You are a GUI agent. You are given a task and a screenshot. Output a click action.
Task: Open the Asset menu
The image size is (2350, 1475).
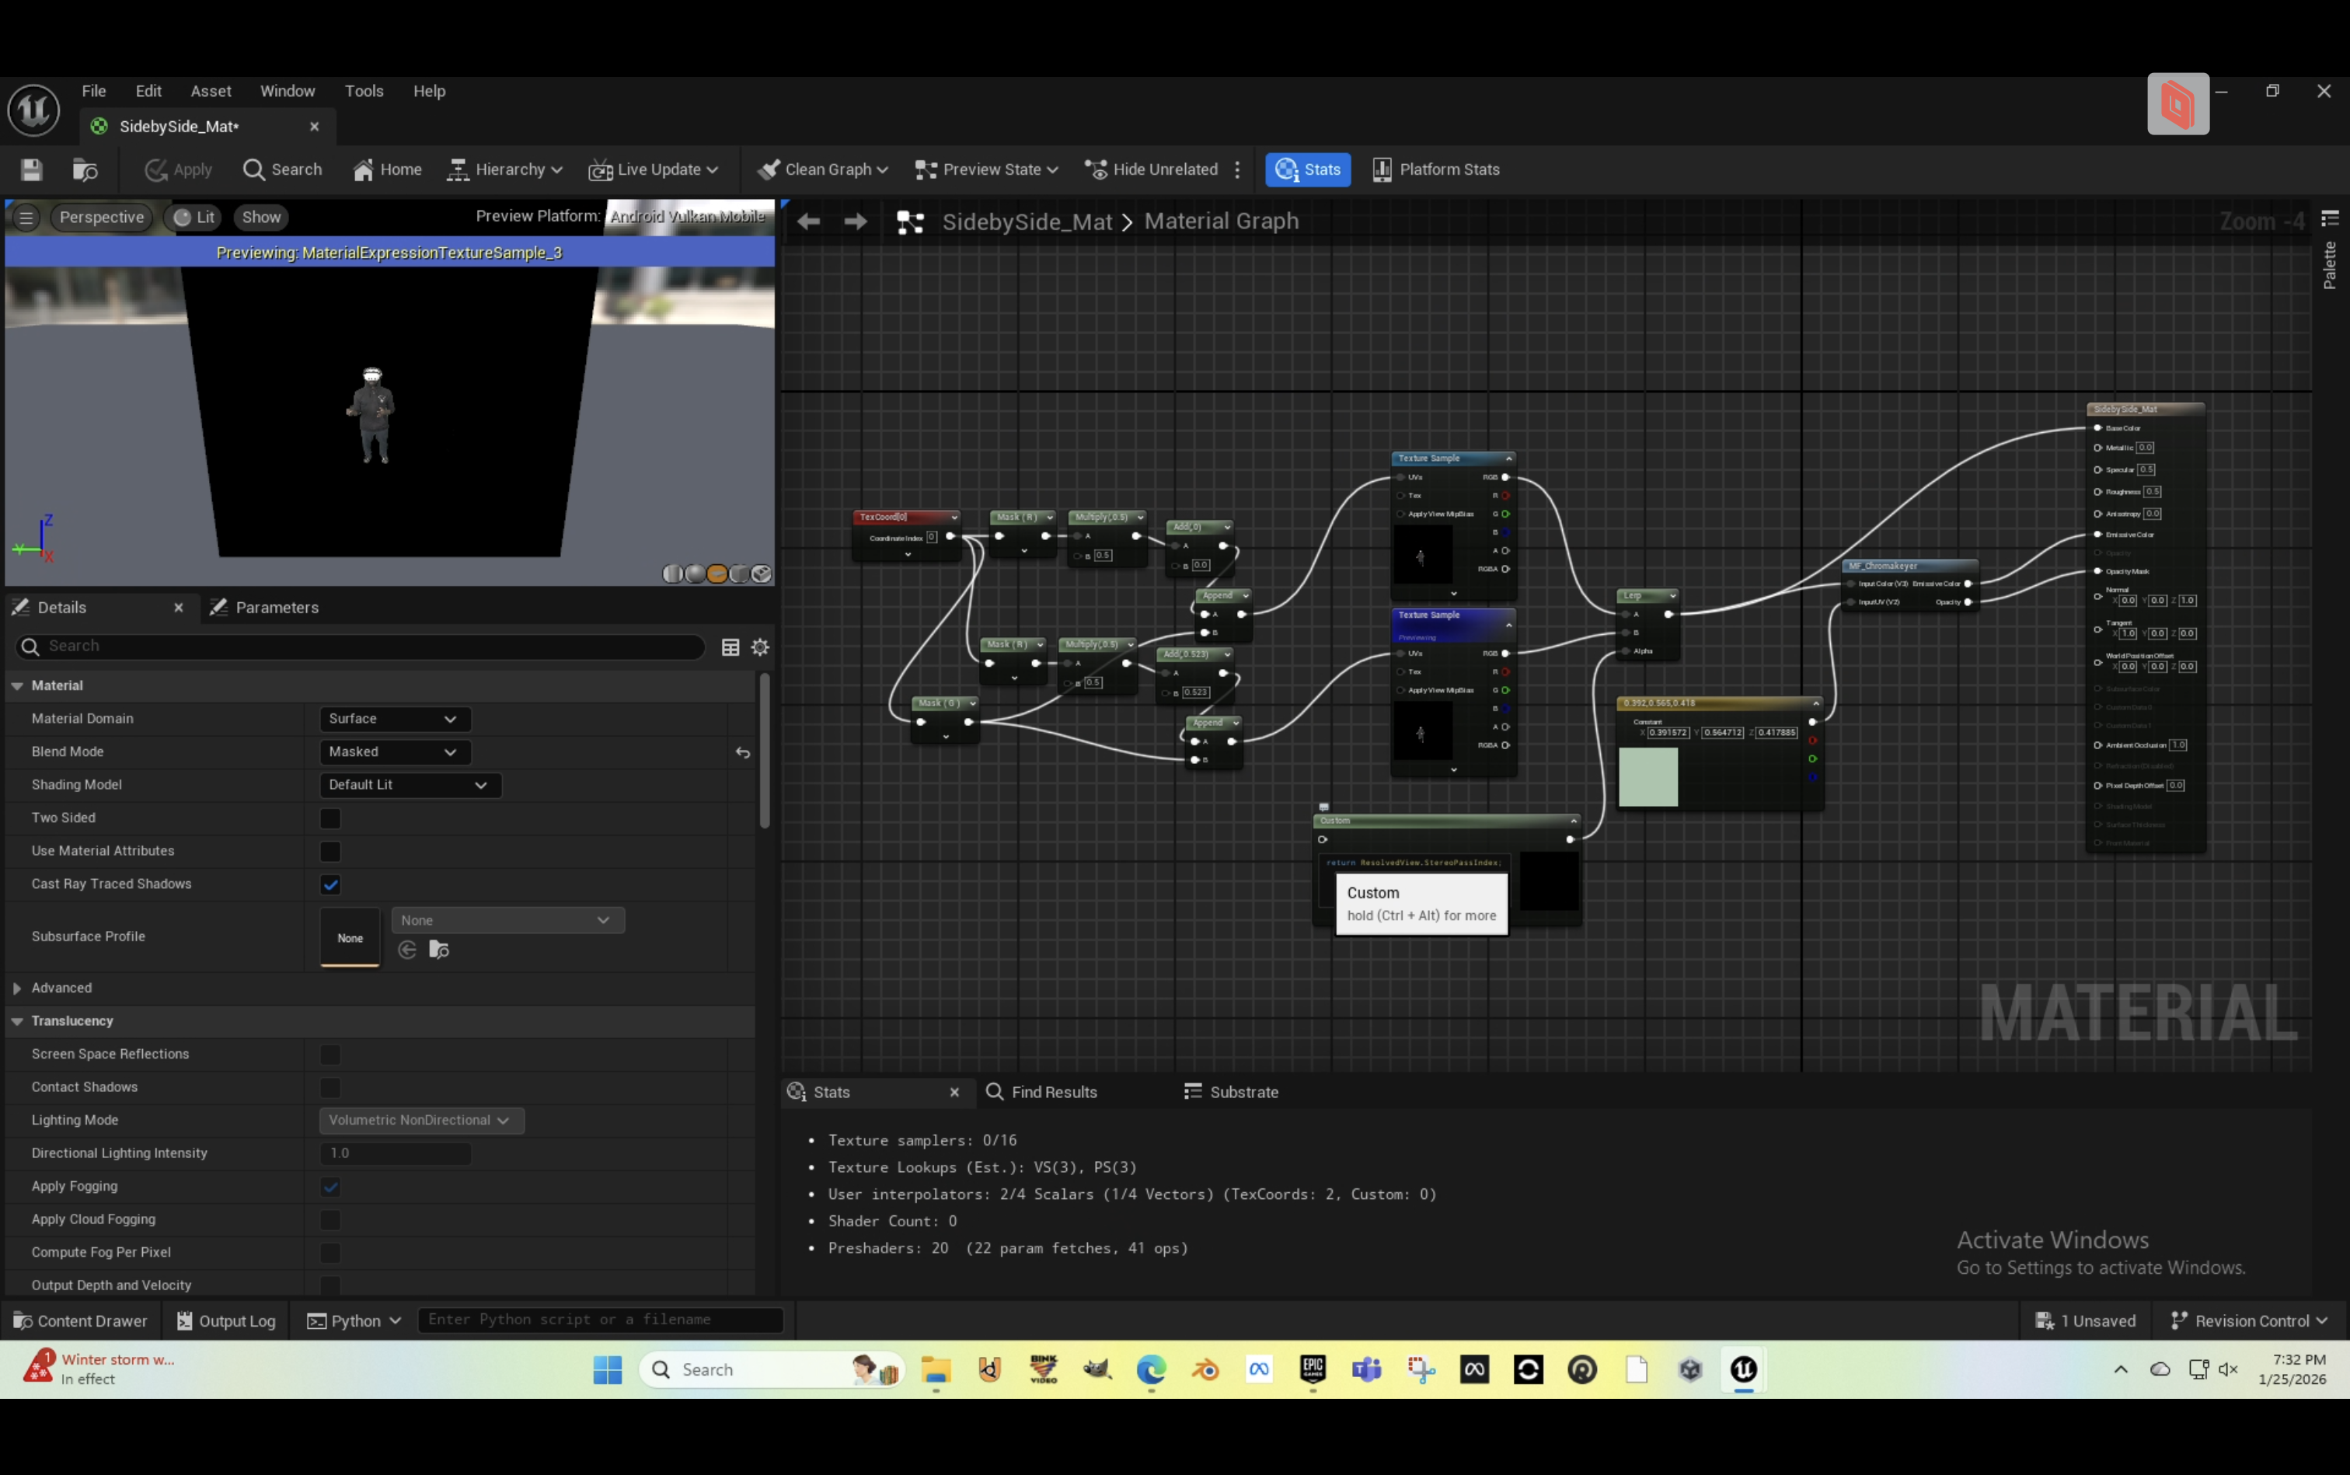pyautogui.click(x=211, y=91)
